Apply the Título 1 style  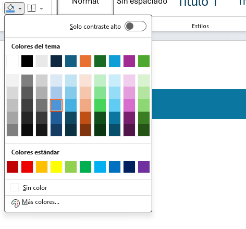tap(198, 3)
